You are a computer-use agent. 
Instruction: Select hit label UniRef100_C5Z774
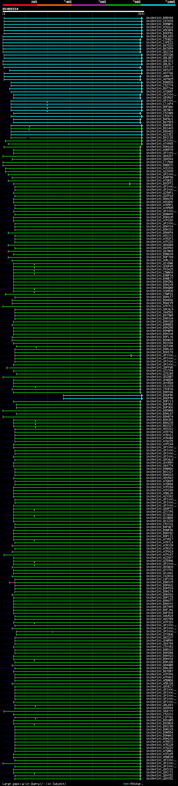159,85
